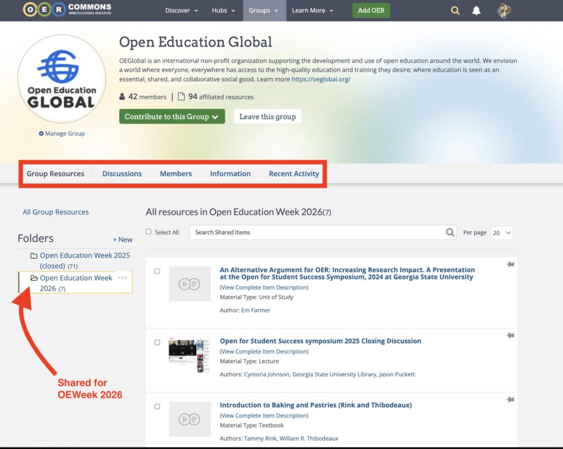Image resolution: width=563 pixels, height=449 pixels.
Task: Tick checkbox for Alternative Argument for OER
Action: (x=157, y=271)
